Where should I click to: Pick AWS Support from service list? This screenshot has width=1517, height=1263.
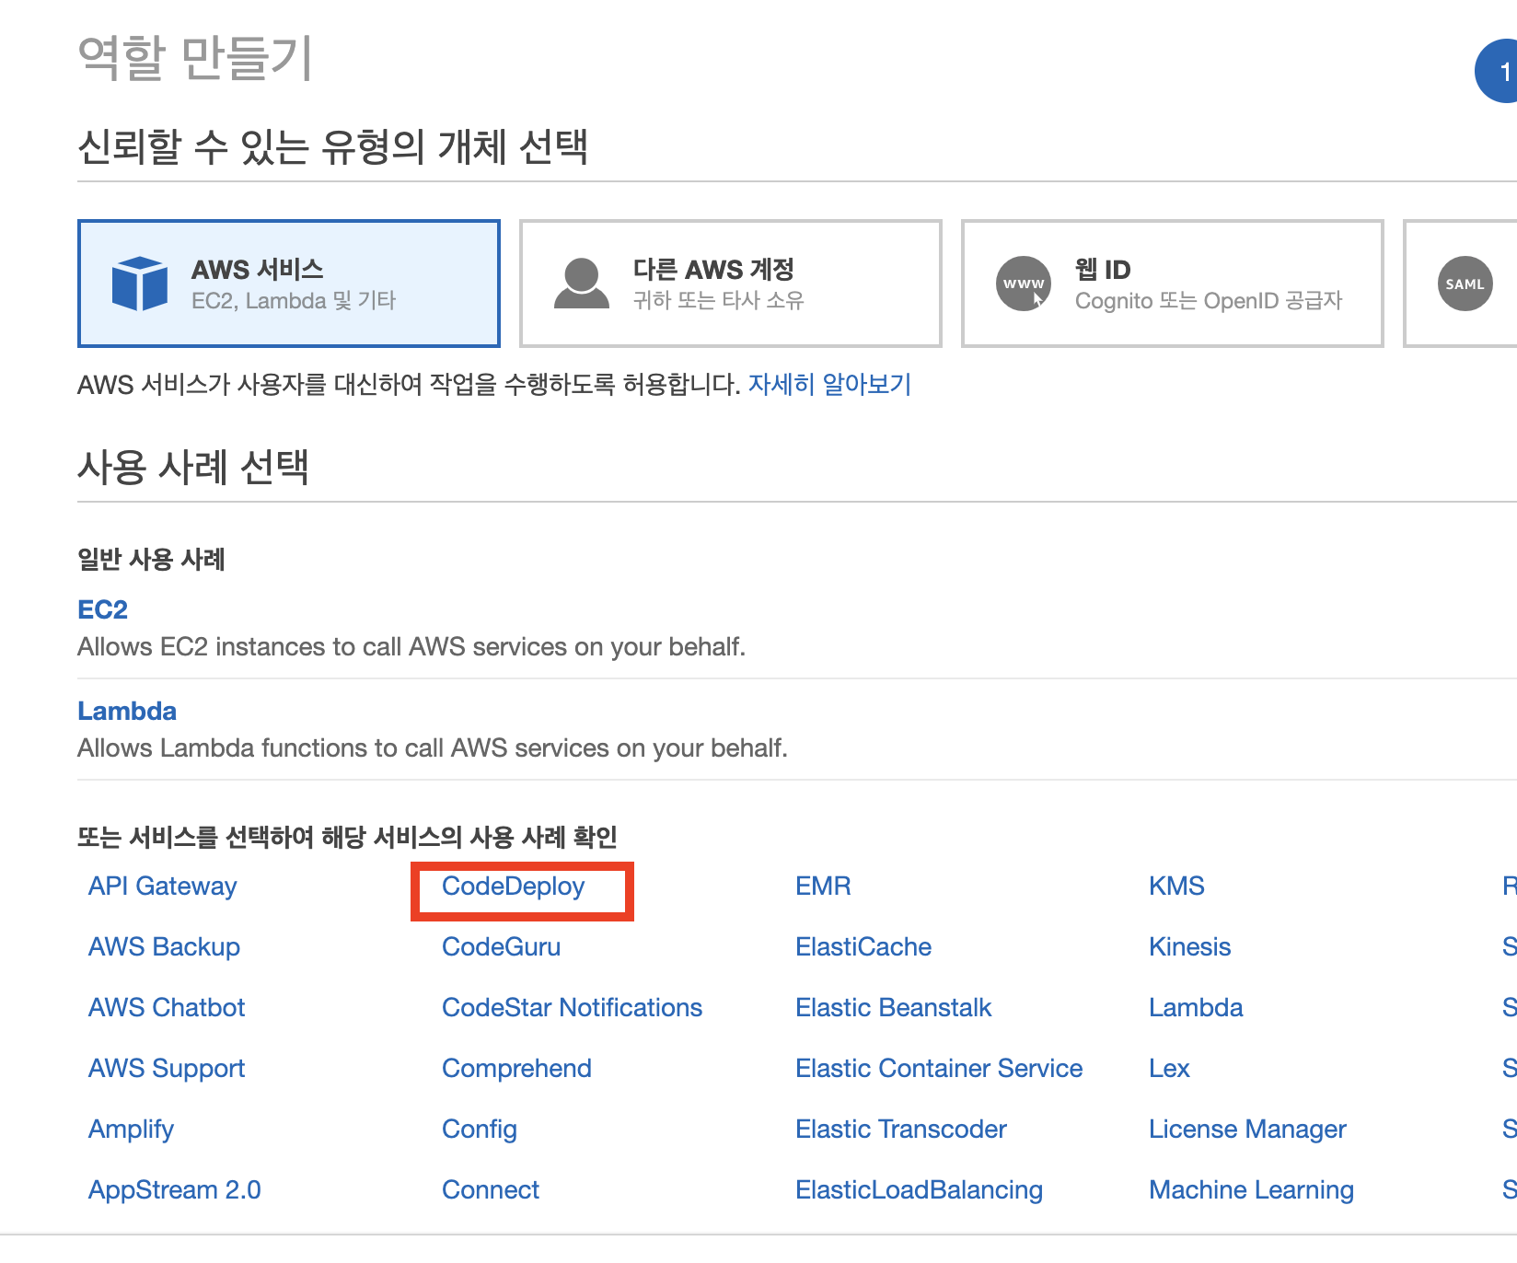click(x=167, y=1068)
